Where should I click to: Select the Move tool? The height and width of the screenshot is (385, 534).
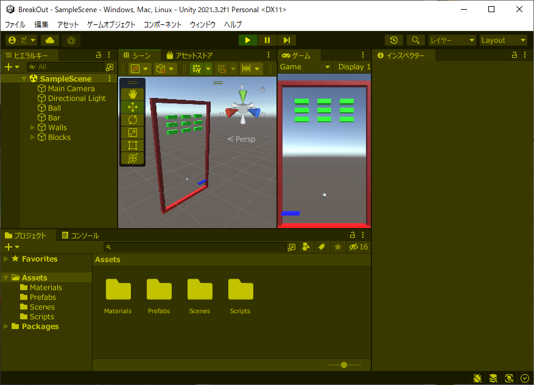pyautogui.click(x=133, y=107)
